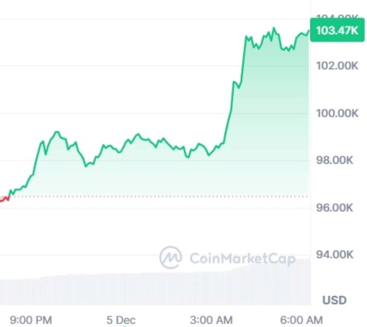Click the local peak after 9:00 PM
This screenshot has width=367, height=327.
57,133
